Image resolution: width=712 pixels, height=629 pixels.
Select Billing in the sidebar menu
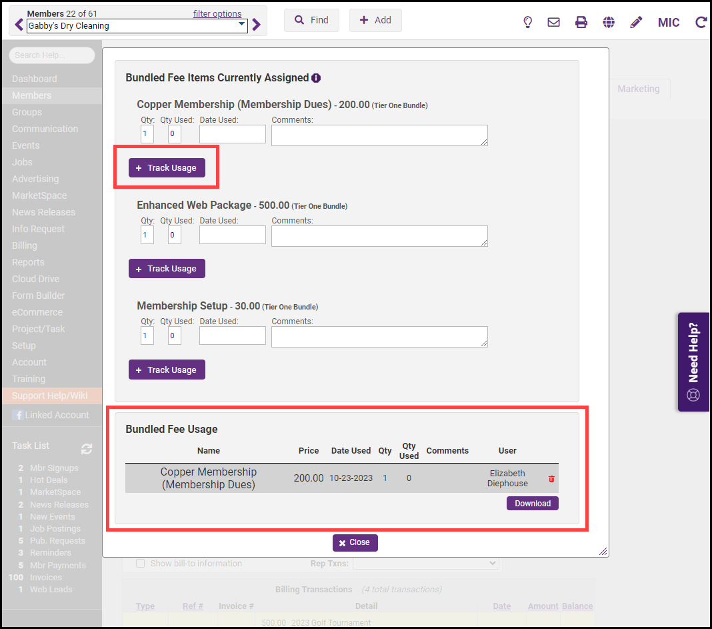pyautogui.click(x=25, y=245)
